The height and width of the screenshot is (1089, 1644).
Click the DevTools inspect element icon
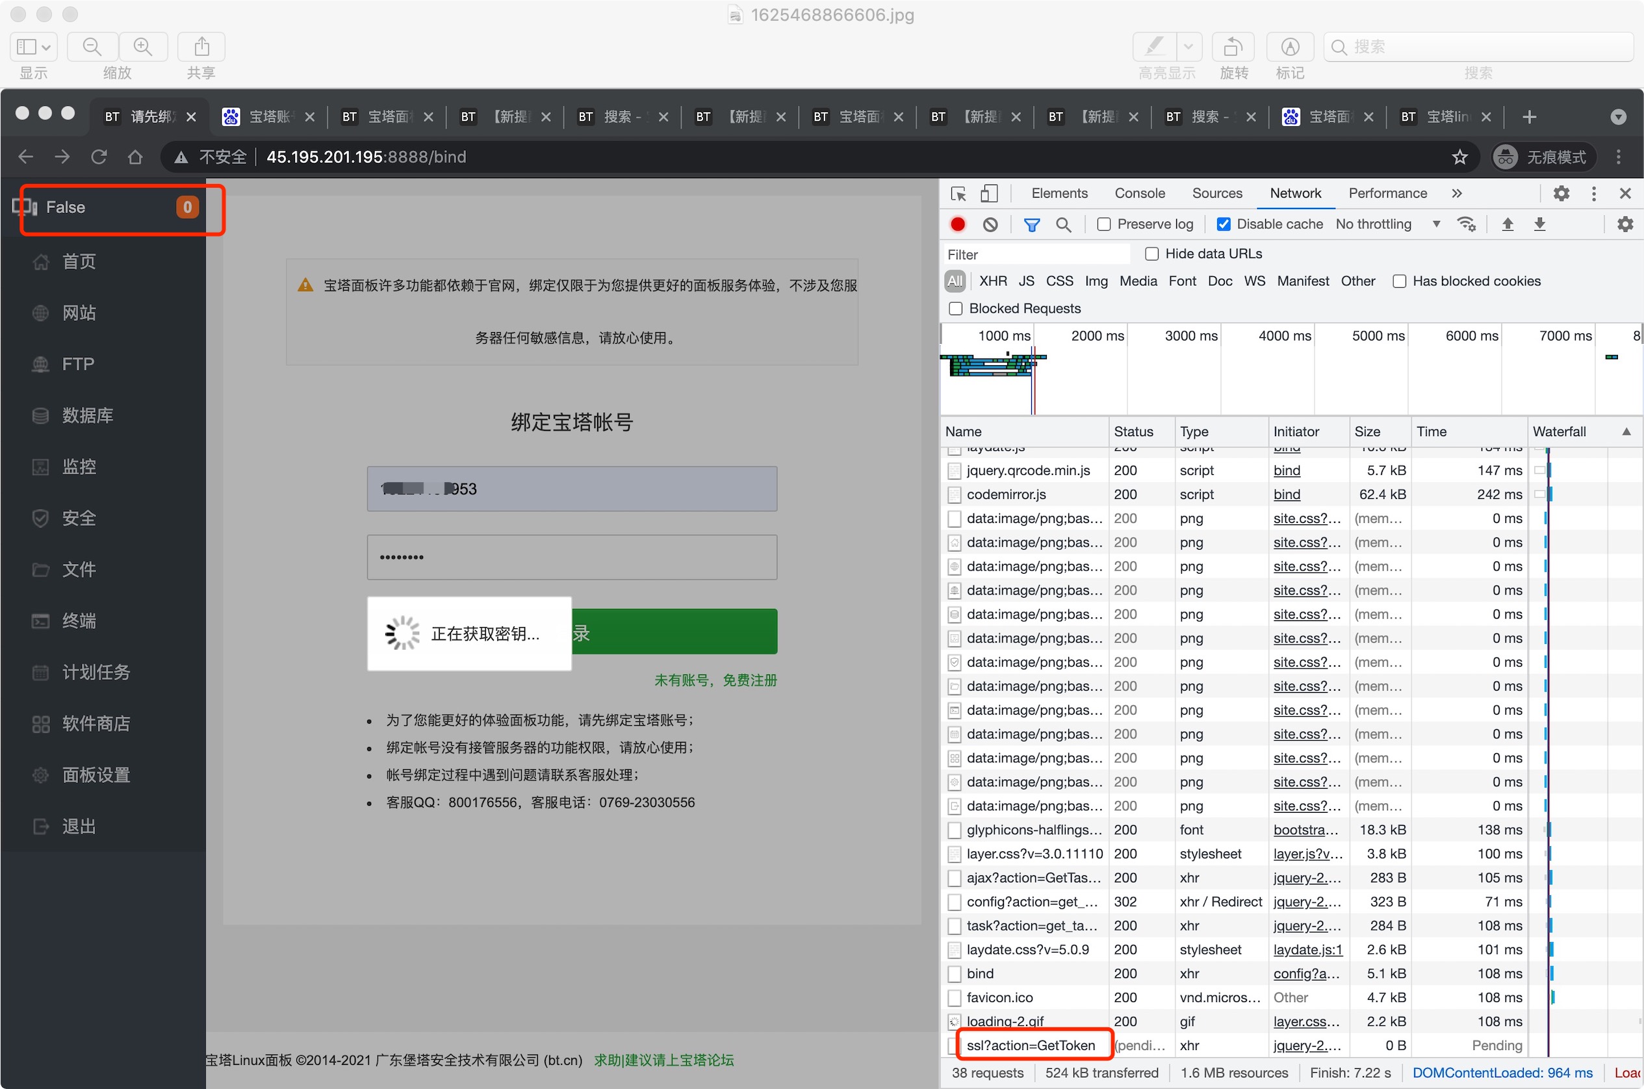click(x=958, y=194)
